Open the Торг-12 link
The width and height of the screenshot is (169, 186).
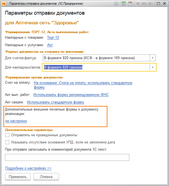[x=53, y=38]
